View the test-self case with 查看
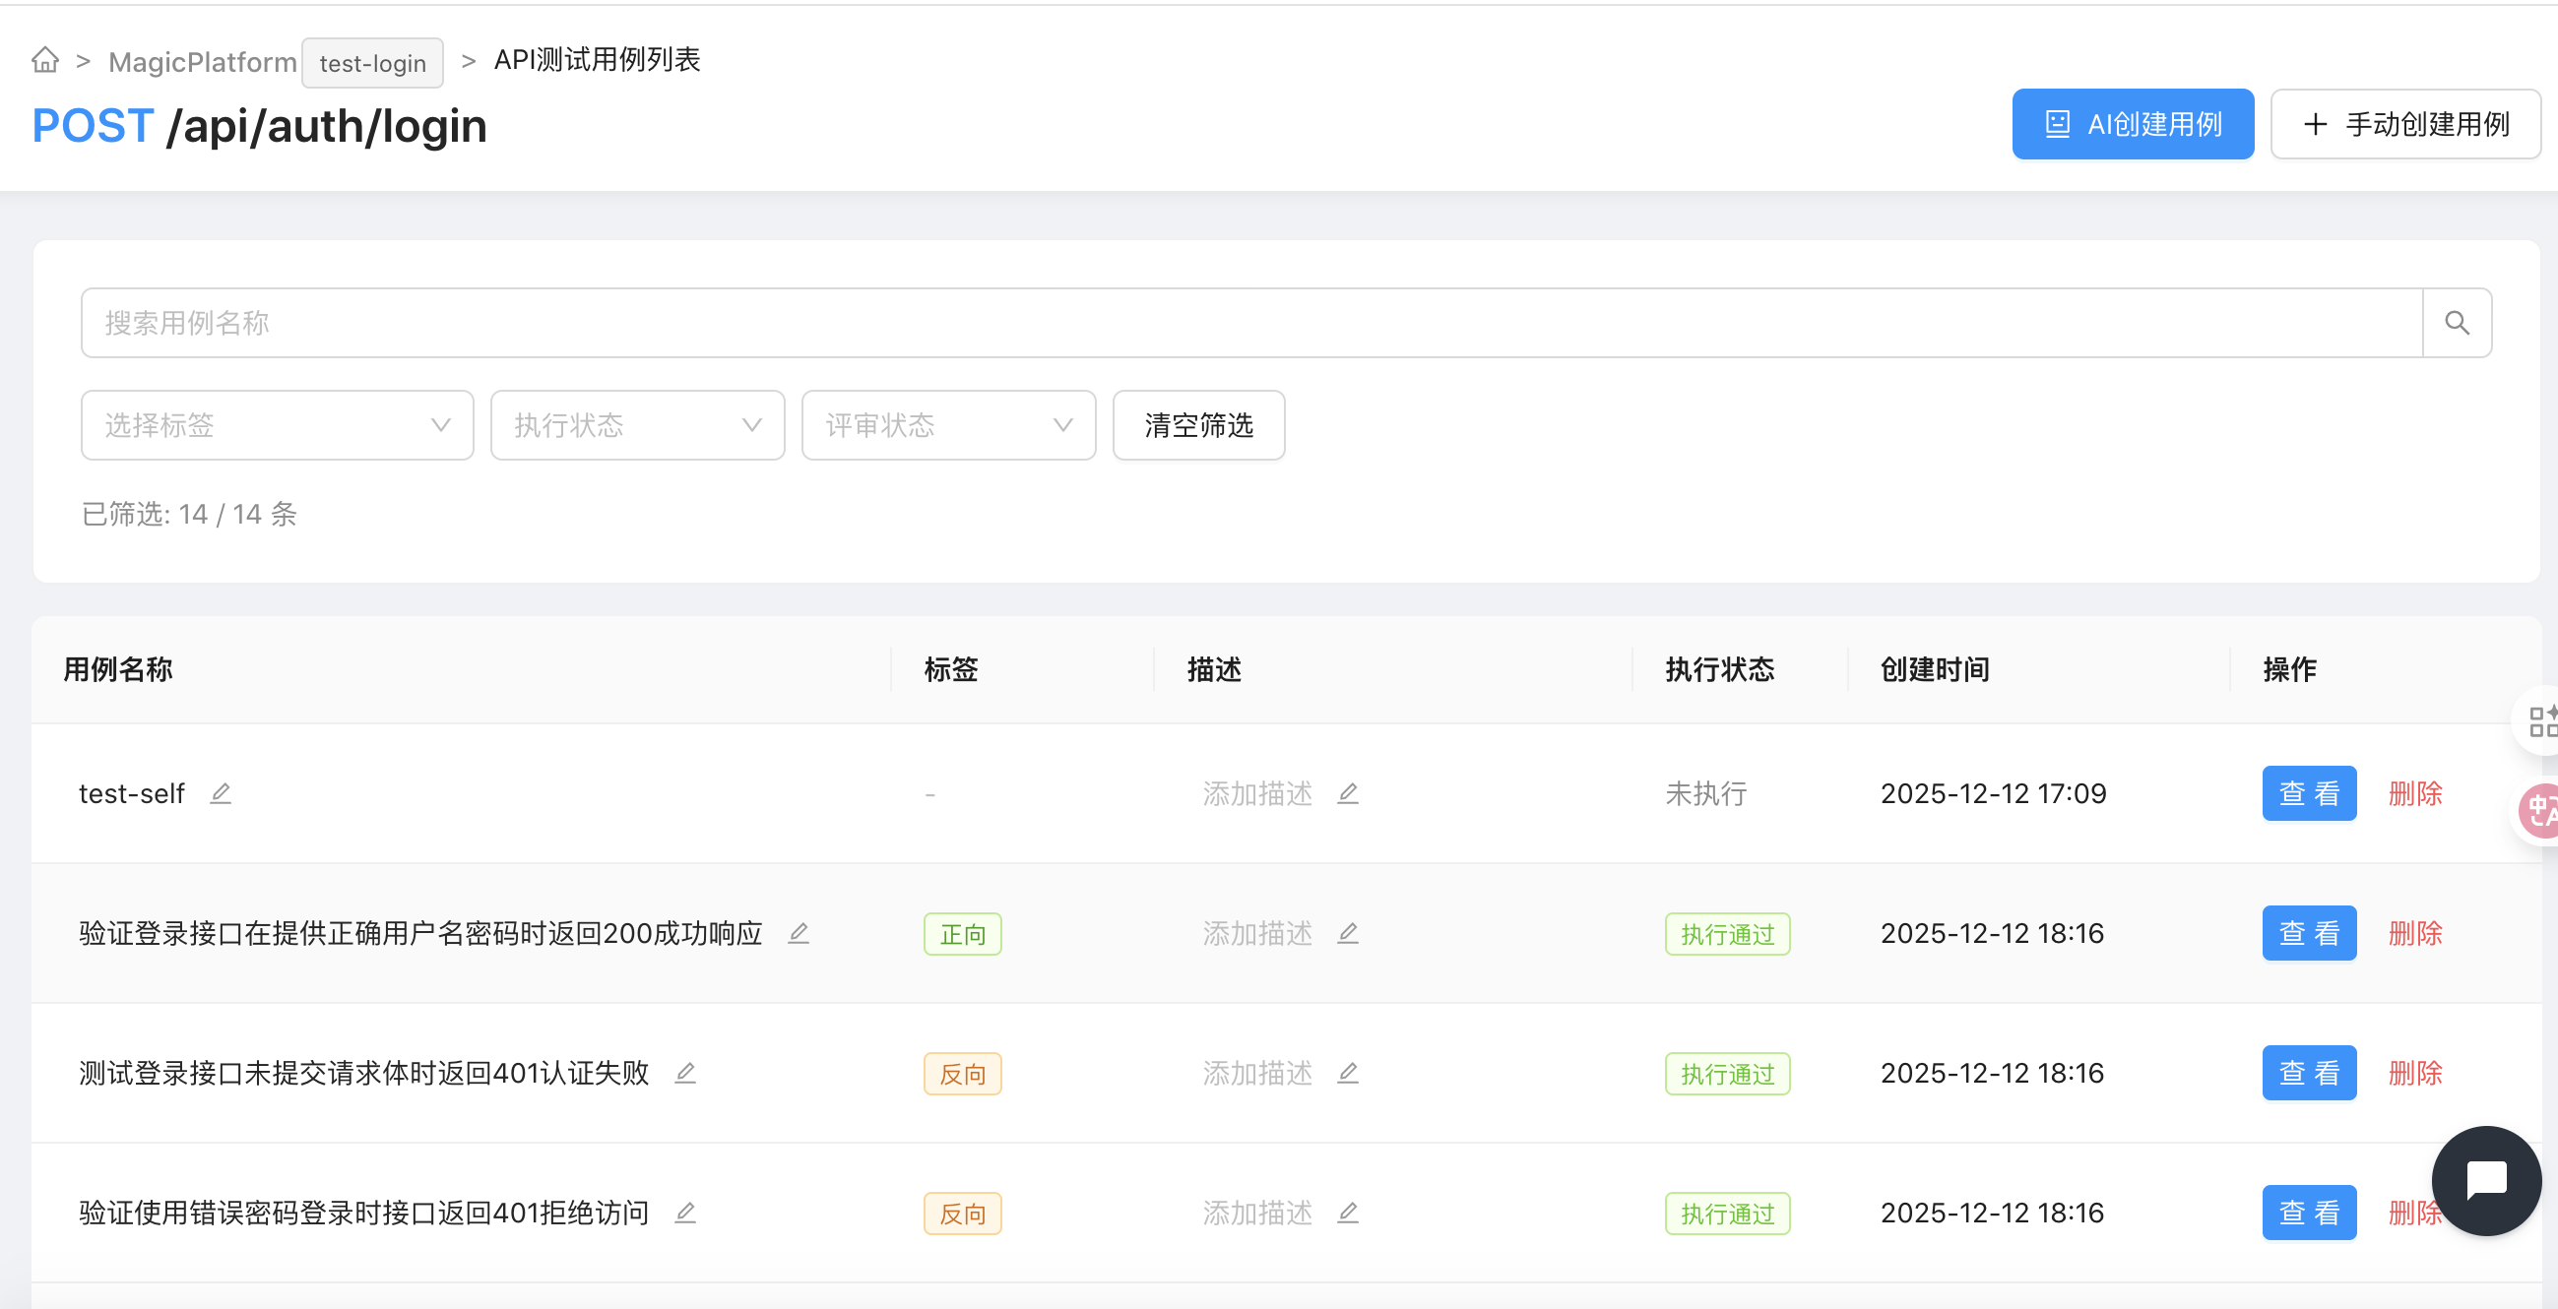 pos(2309,793)
